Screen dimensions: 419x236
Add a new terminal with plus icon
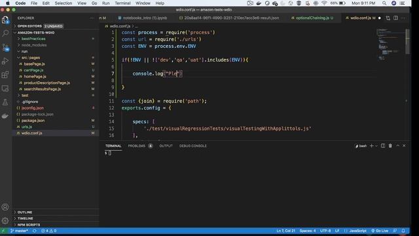pyautogui.click(x=371, y=146)
